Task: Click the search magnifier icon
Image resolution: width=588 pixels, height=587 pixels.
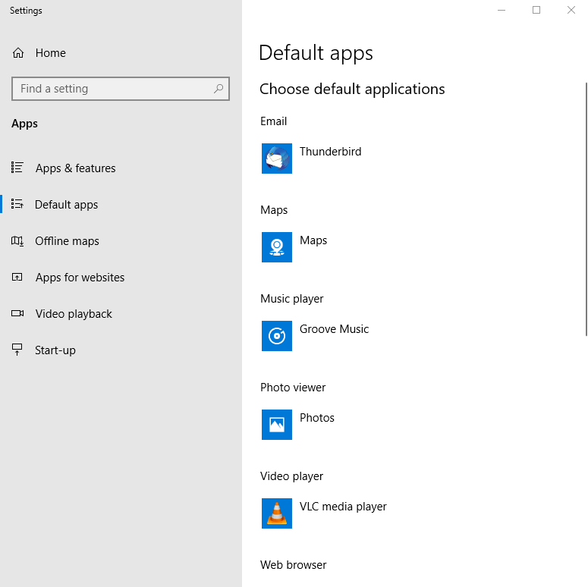Action: tap(219, 89)
